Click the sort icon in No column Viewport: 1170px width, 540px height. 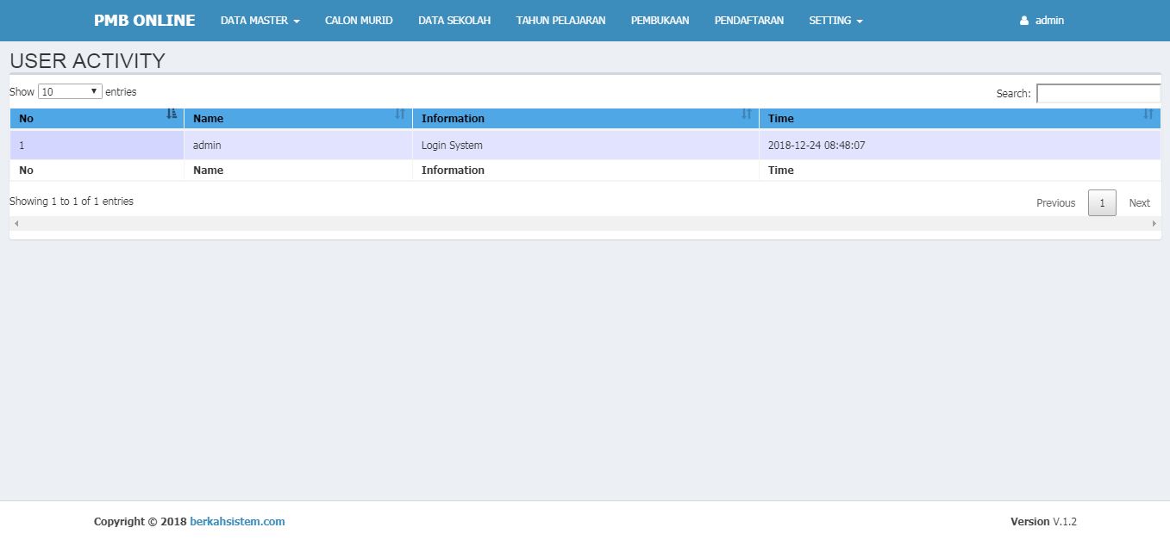click(x=171, y=114)
